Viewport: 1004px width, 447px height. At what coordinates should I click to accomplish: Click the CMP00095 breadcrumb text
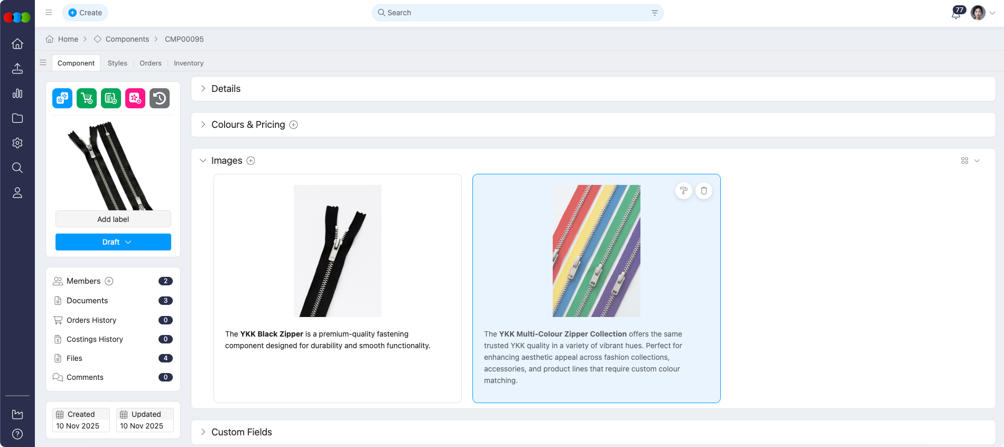184,39
